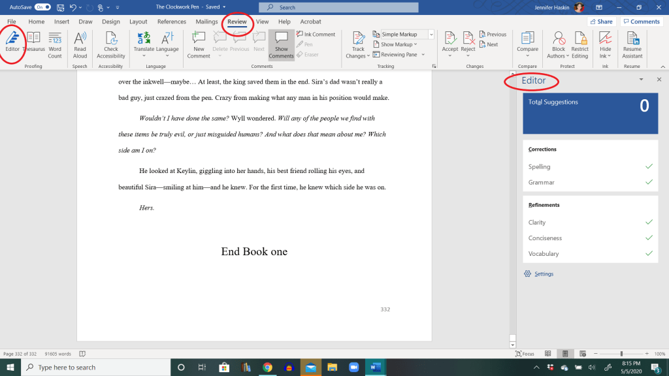Viewport: 669px width, 376px height.
Task: Open the Layout tab
Action: point(138,22)
